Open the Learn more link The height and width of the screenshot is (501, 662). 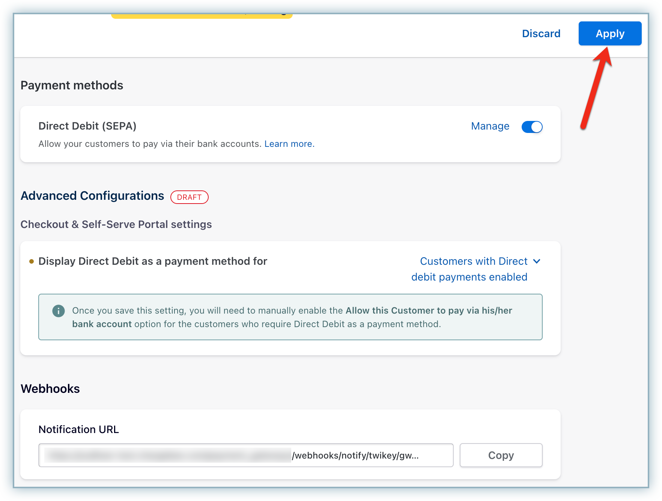(x=289, y=144)
